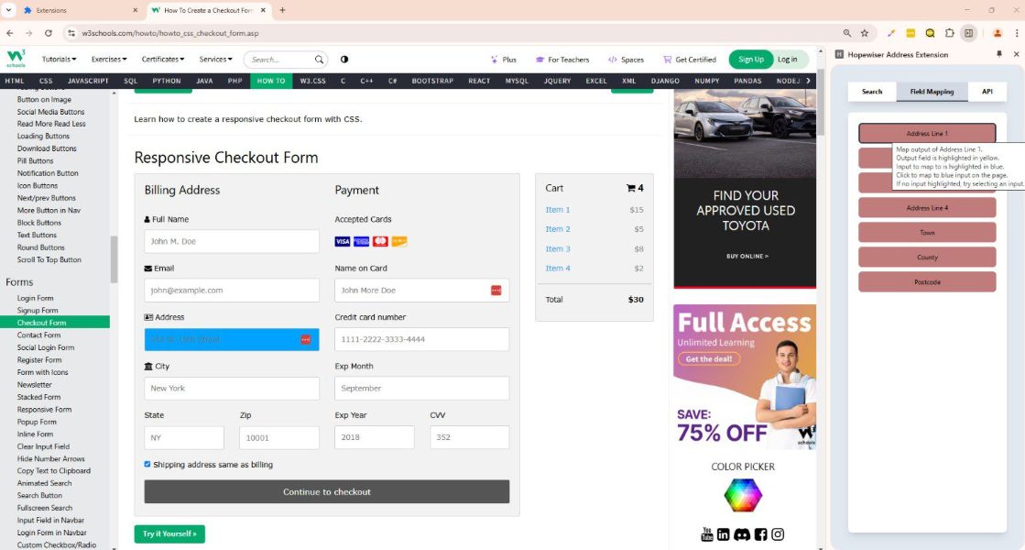Click the W3Schools logo

pyautogui.click(x=16, y=59)
